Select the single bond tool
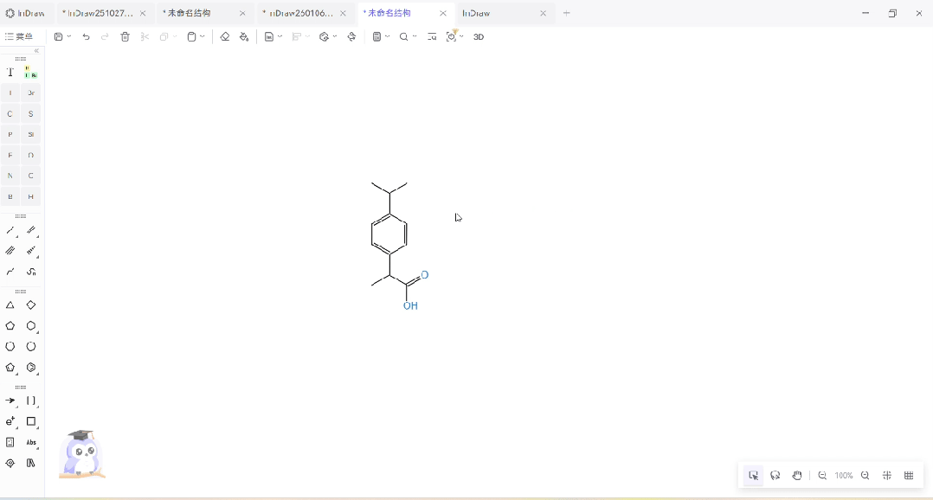Viewport: 933px width, 500px height. (x=10, y=230)
